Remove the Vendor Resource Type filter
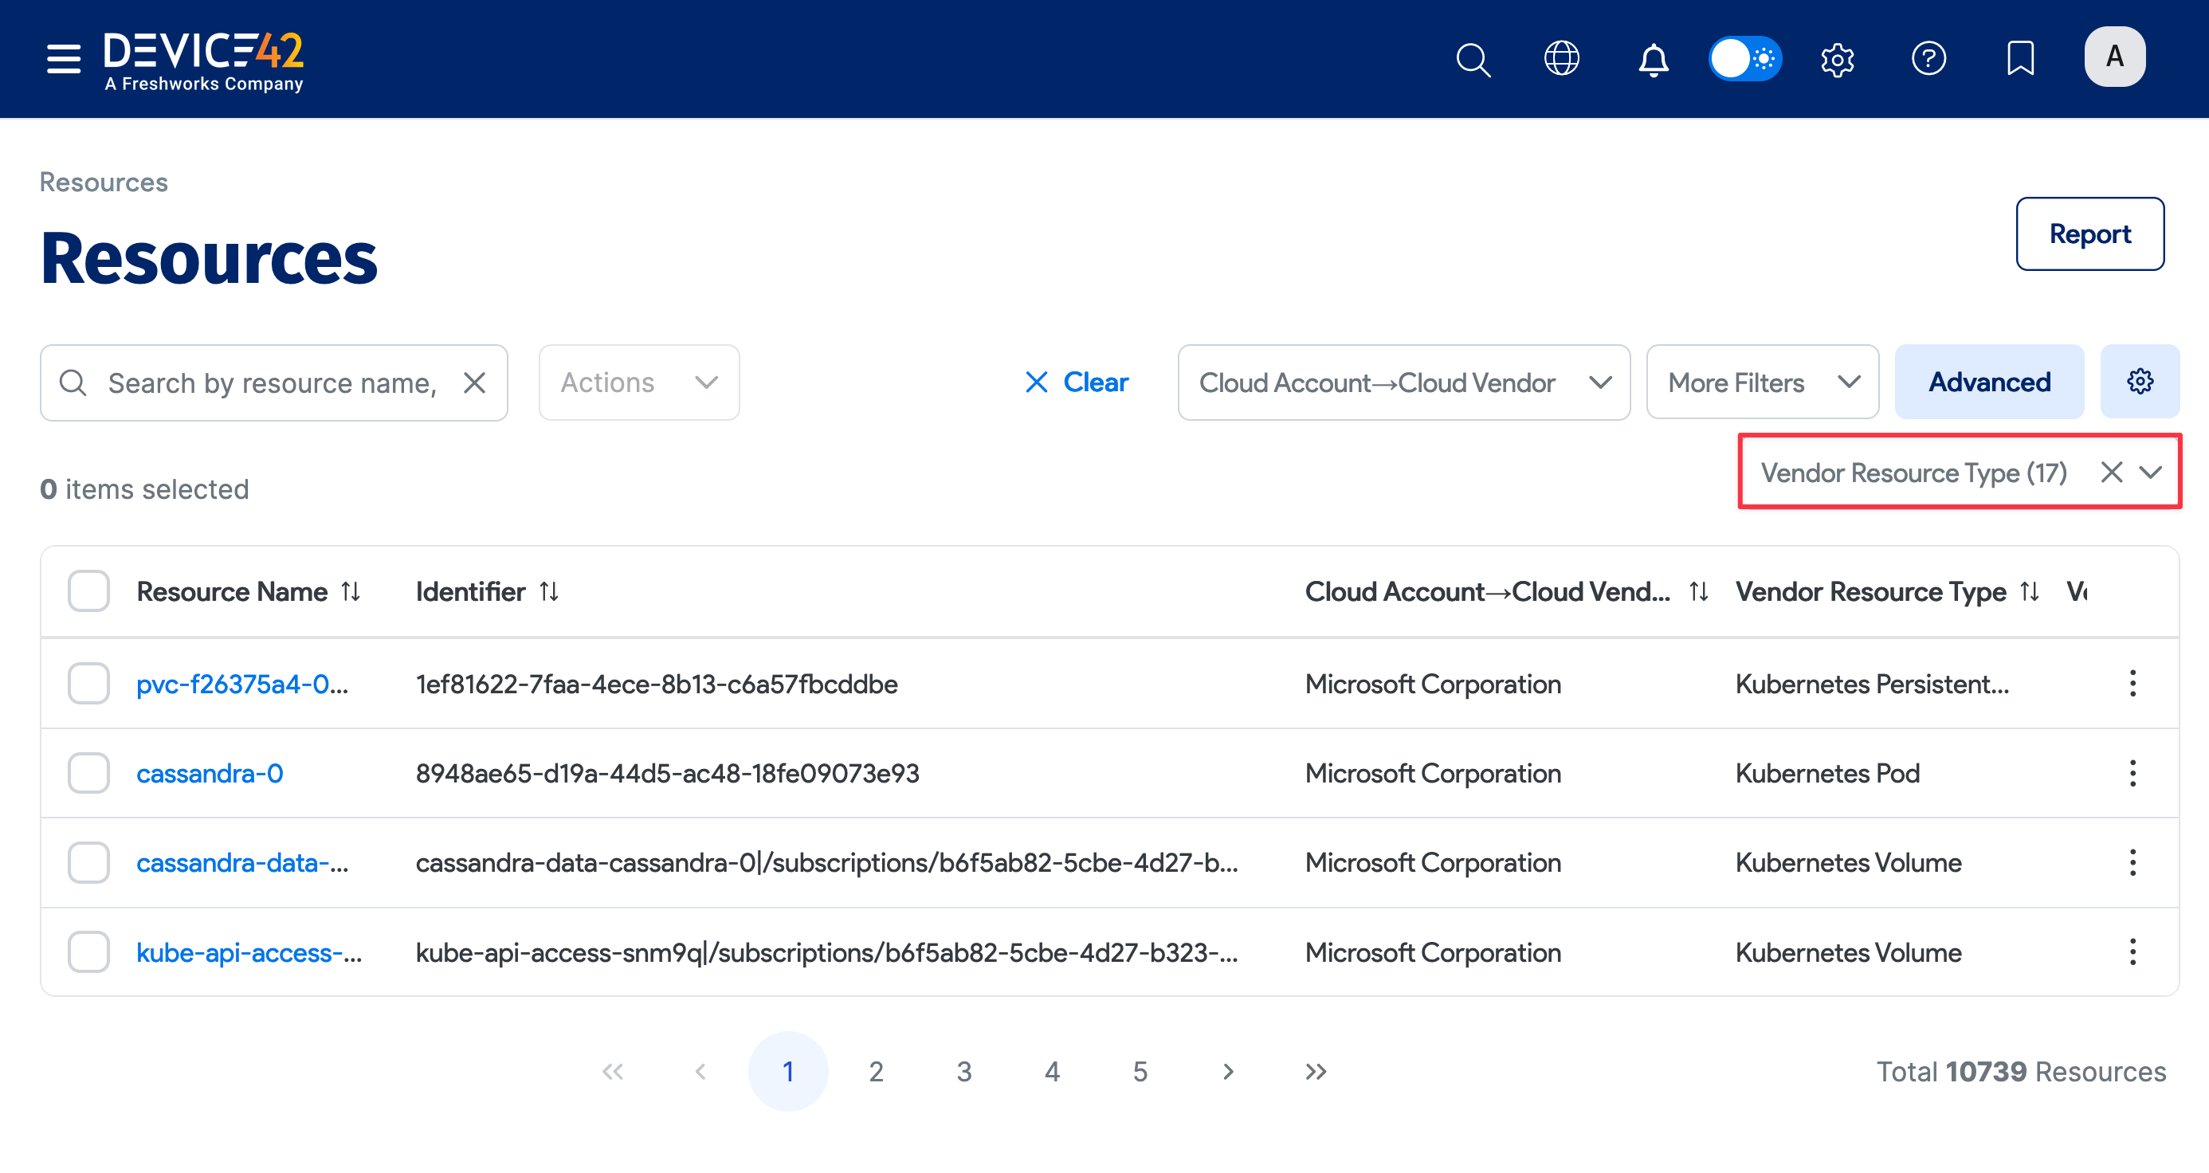The height and width of the screenshot is (1173, 2209). point(2111,473)
